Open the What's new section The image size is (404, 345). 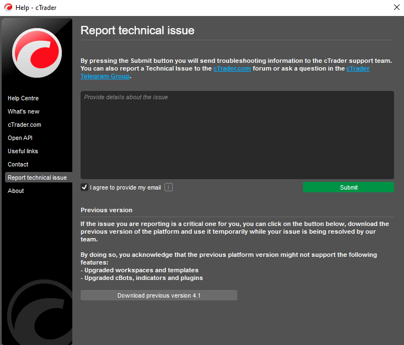point(23,111)
